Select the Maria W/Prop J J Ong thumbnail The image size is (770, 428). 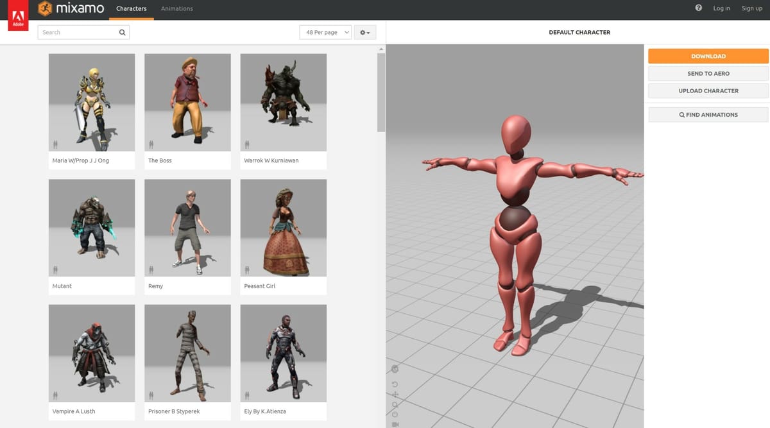(92, 103)
